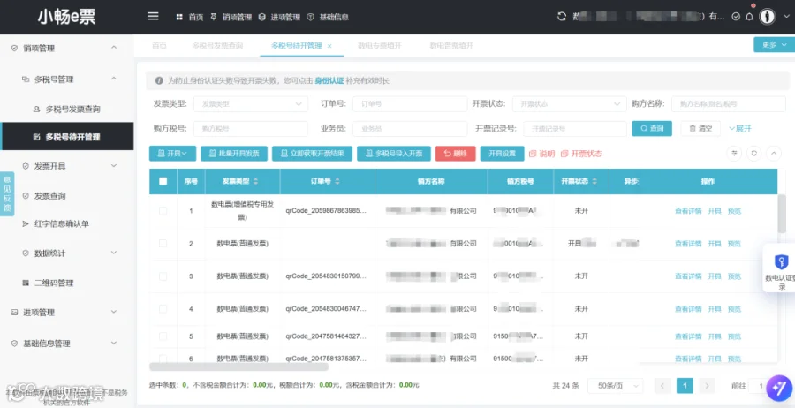
Task: Change the 50条/页 page size dropdown
Action: (615, 386)
